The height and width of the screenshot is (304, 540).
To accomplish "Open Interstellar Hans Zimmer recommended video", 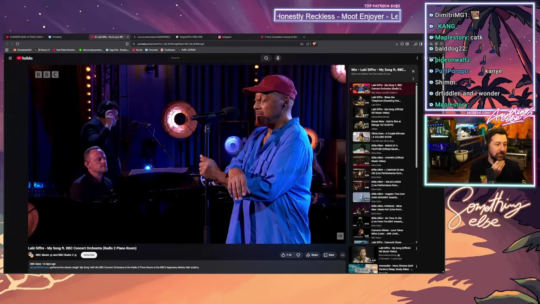I will 382,269.
